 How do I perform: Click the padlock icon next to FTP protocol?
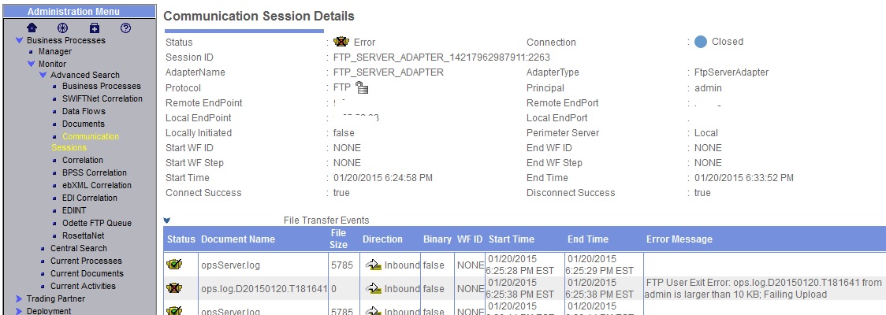[362, 87]
